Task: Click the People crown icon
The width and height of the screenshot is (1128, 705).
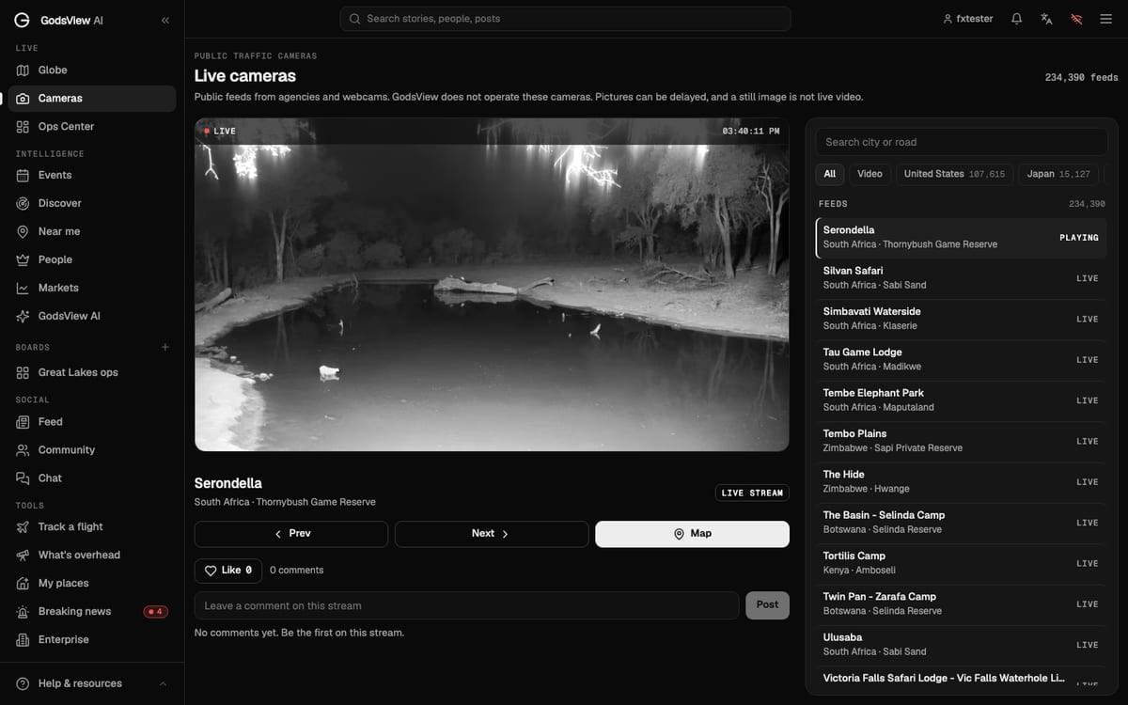Action: click(23, 260)
